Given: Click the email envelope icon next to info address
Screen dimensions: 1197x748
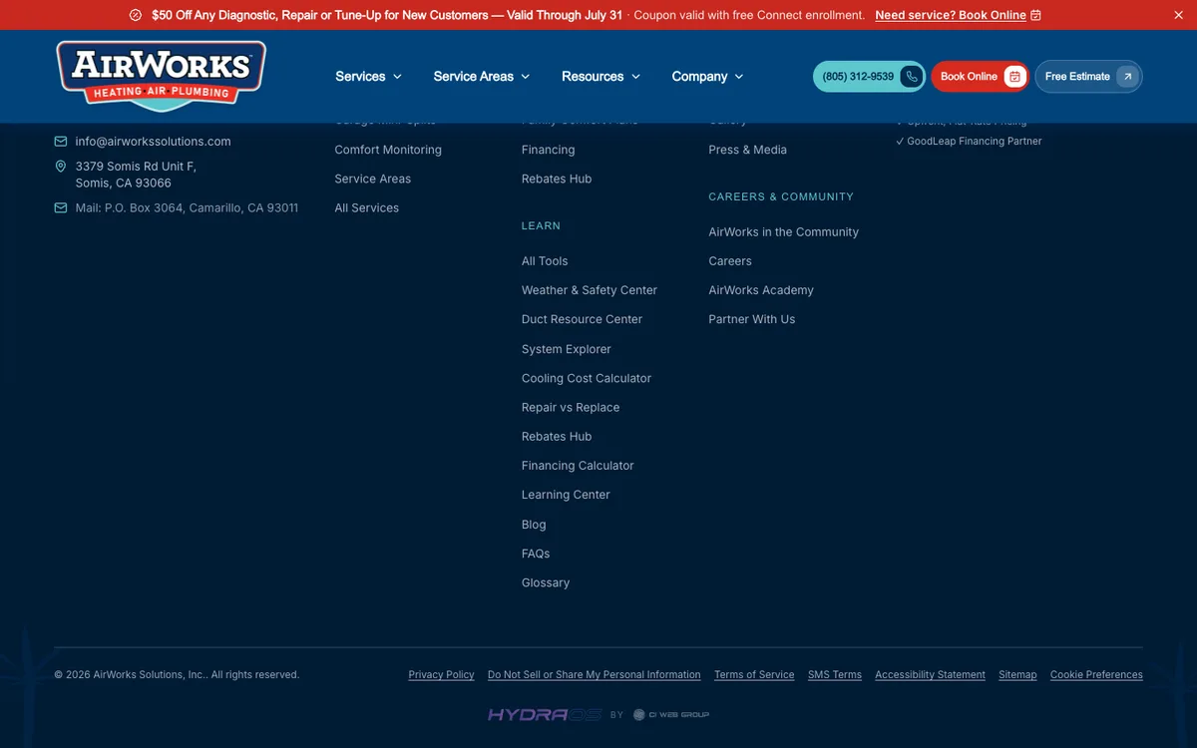Looking at the screenshot, I should pos(61,142).
